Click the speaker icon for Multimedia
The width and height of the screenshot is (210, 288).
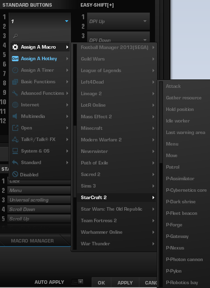tap(15, 116)
